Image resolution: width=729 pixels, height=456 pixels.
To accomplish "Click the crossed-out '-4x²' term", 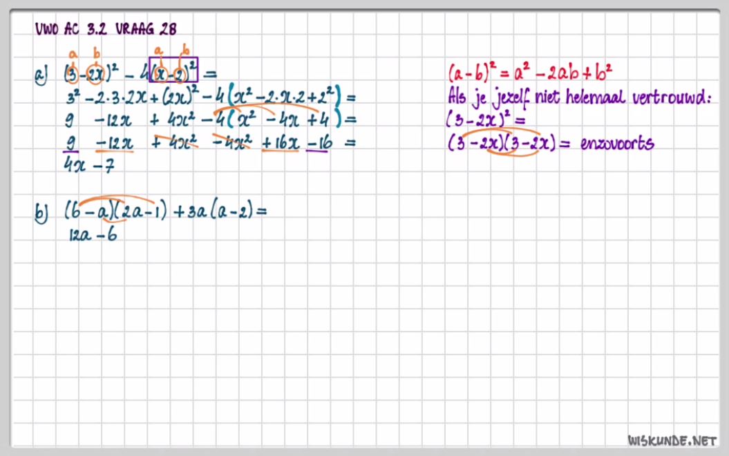I will pos(229,143).
